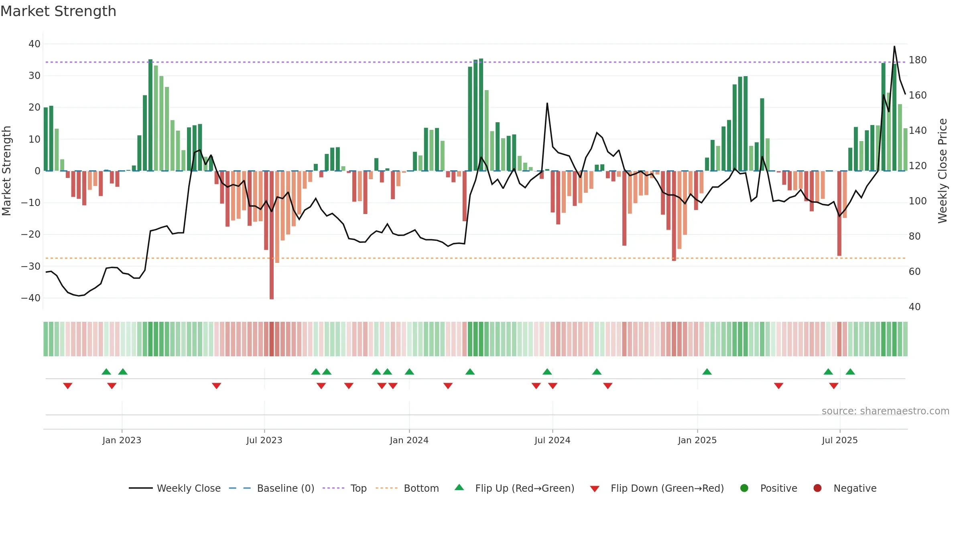Click the Jan 2023 axis label
The height and width of the screenshot is (541, 963).
[x=122, y=440]
